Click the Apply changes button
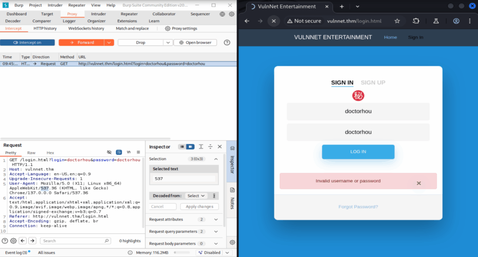This screenshot has width=478, height=257. click(200, 207)
